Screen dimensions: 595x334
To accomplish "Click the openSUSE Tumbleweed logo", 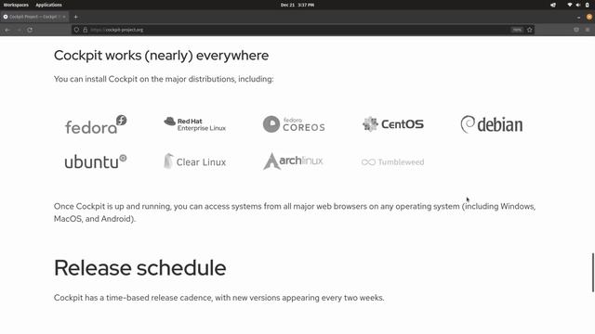I will pos(392,162).
